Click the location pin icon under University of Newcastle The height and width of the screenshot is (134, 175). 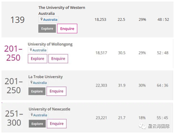(x=32, y=115)
